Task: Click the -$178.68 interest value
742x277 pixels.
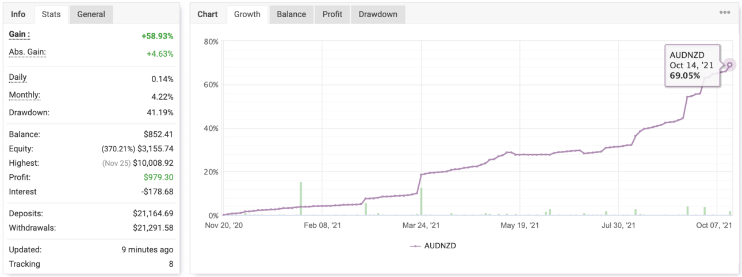Action: [157, 192]
